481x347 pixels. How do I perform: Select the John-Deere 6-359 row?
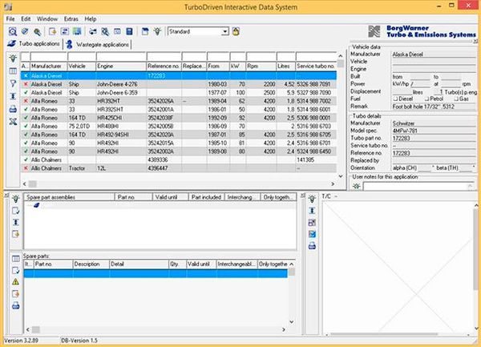179,93
